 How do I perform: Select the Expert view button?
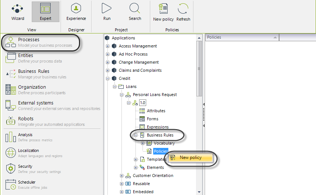click(x=45, y=12)
